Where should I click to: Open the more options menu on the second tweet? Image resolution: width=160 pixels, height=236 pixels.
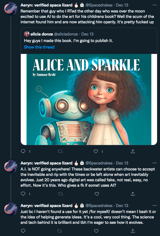pyautogui.click(x=155, y=163)
